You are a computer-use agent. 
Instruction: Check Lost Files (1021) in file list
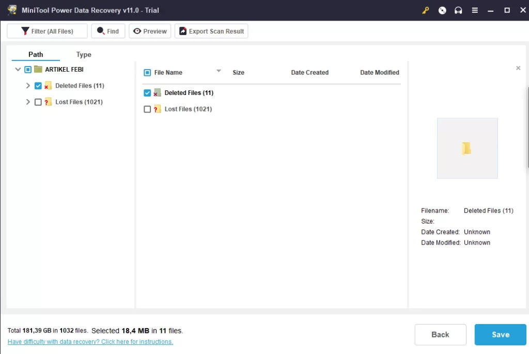coord(147,109)
